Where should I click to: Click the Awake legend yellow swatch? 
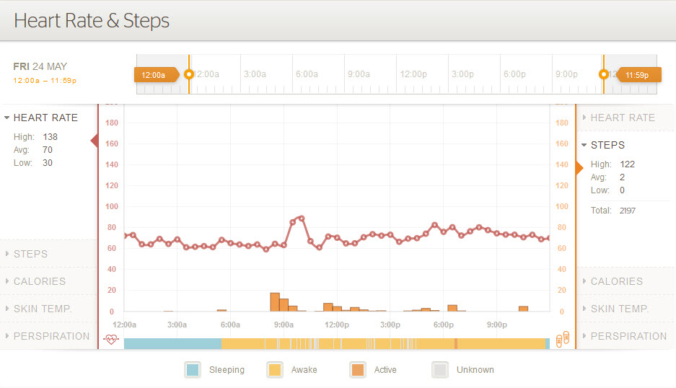tap(274, 370)
